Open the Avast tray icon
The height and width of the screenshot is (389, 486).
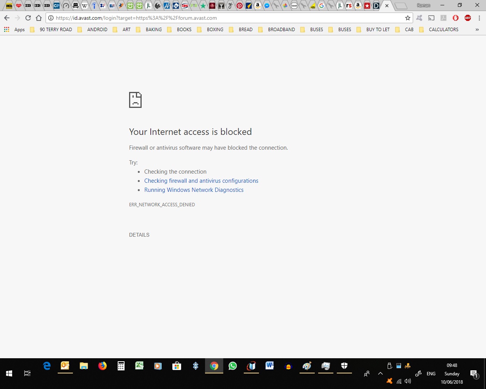click(390, 381)
